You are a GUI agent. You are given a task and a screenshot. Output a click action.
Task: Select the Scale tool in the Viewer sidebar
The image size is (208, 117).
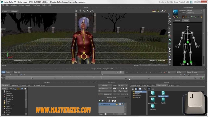(x=169, y=28)
